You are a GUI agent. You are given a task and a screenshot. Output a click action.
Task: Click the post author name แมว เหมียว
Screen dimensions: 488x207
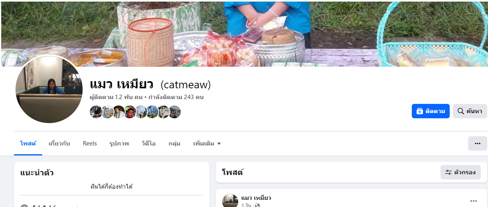pos(256,198)
